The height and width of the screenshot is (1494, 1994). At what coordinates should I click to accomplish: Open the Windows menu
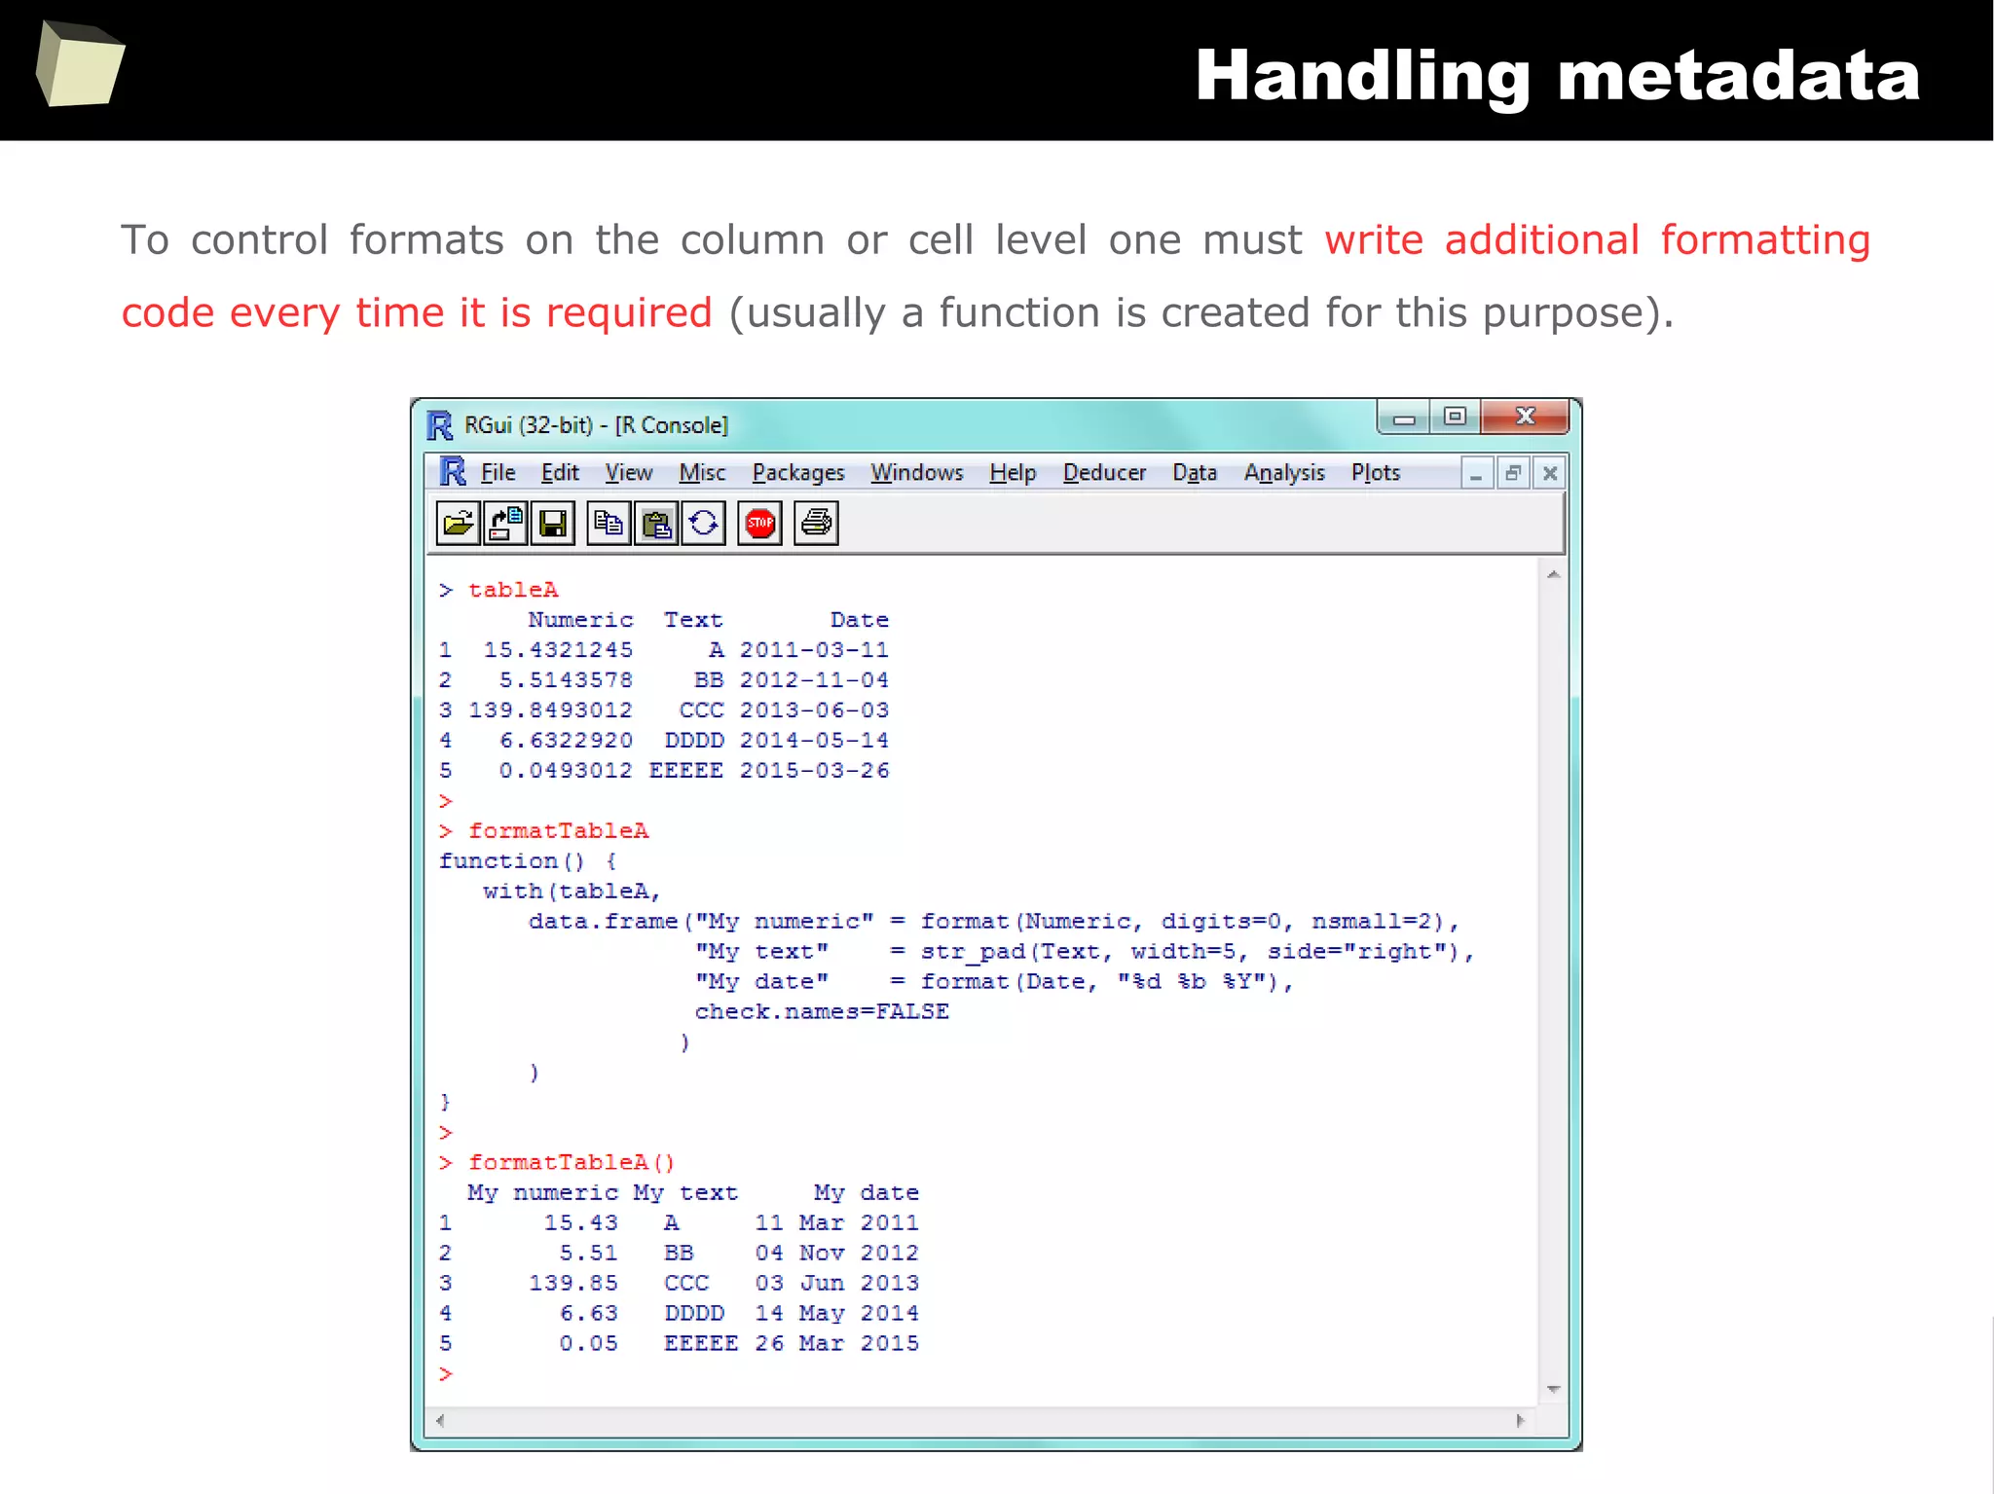pos(916,473)
